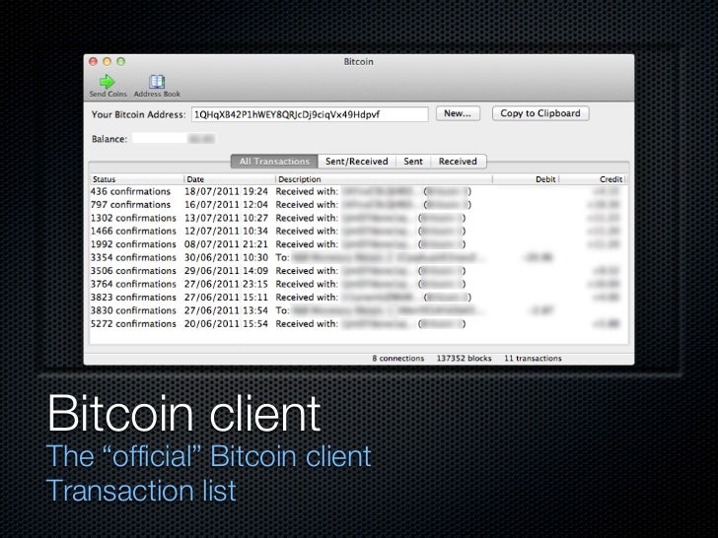Viewport: 718px width, 538px height.
Task: Sort by the Status column header
Action: (137, 179)
